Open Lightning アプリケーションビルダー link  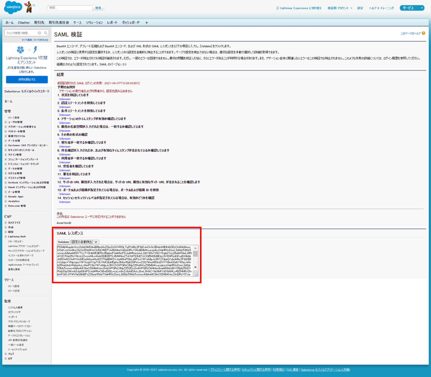click(24, 246)
